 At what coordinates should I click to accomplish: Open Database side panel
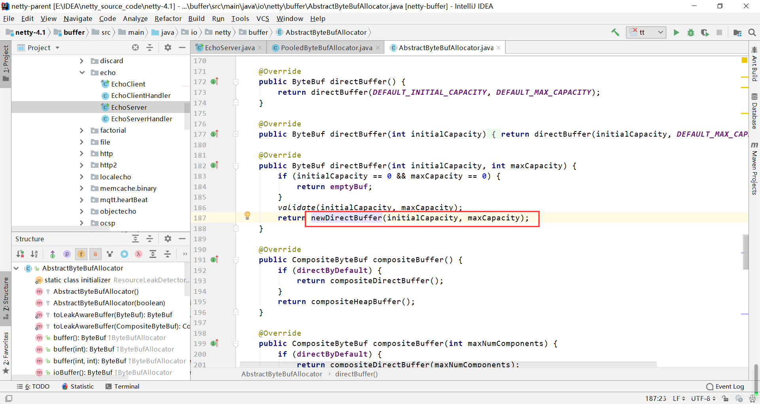[x=754, y=111]
